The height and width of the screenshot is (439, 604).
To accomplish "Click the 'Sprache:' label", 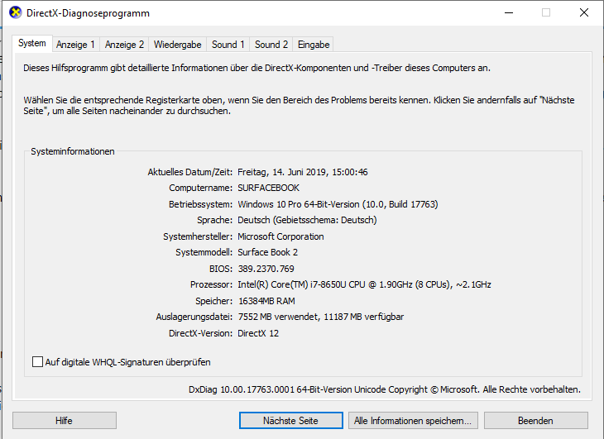I will tap(215, 220).
